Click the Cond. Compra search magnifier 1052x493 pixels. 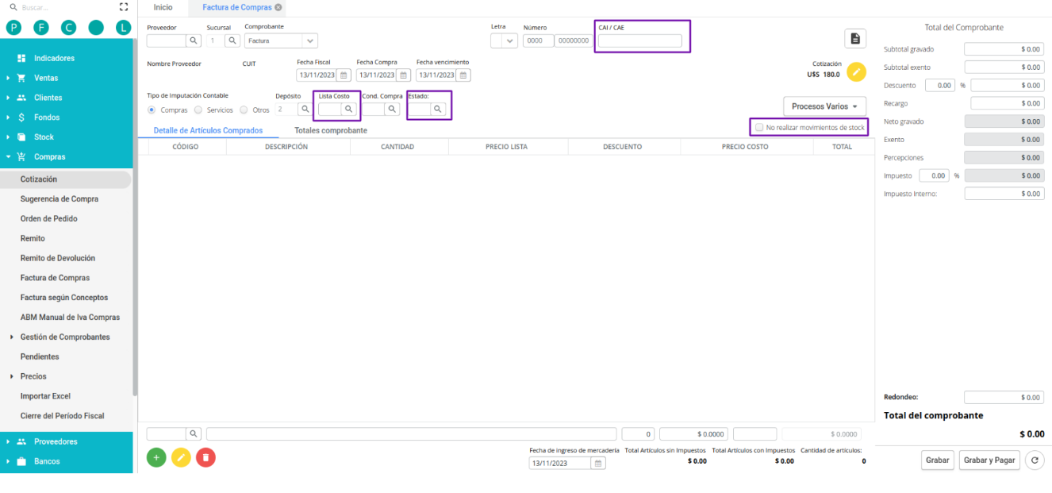pyautogui.click(x=392, y=110)
